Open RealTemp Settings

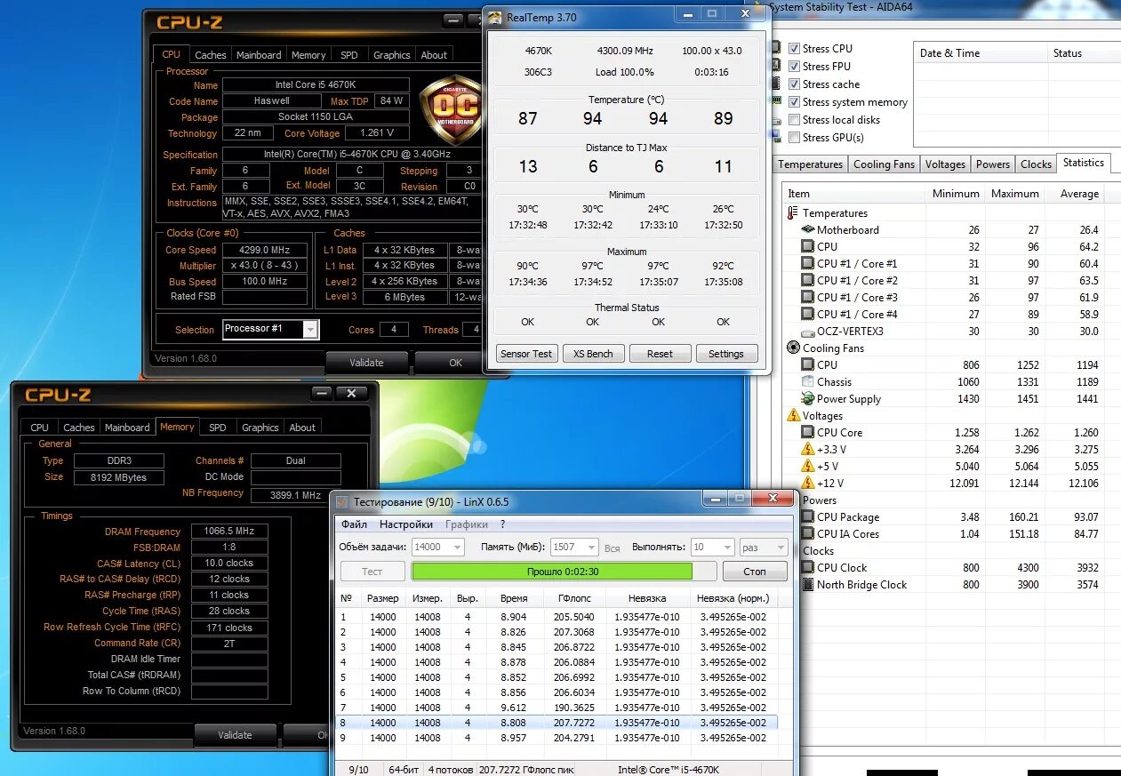726,354
